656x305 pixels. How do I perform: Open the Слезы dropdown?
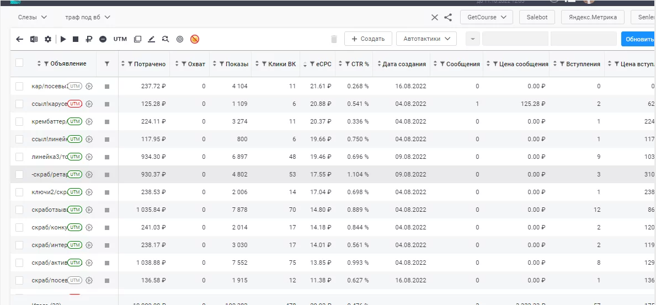[x=33, y=17]
